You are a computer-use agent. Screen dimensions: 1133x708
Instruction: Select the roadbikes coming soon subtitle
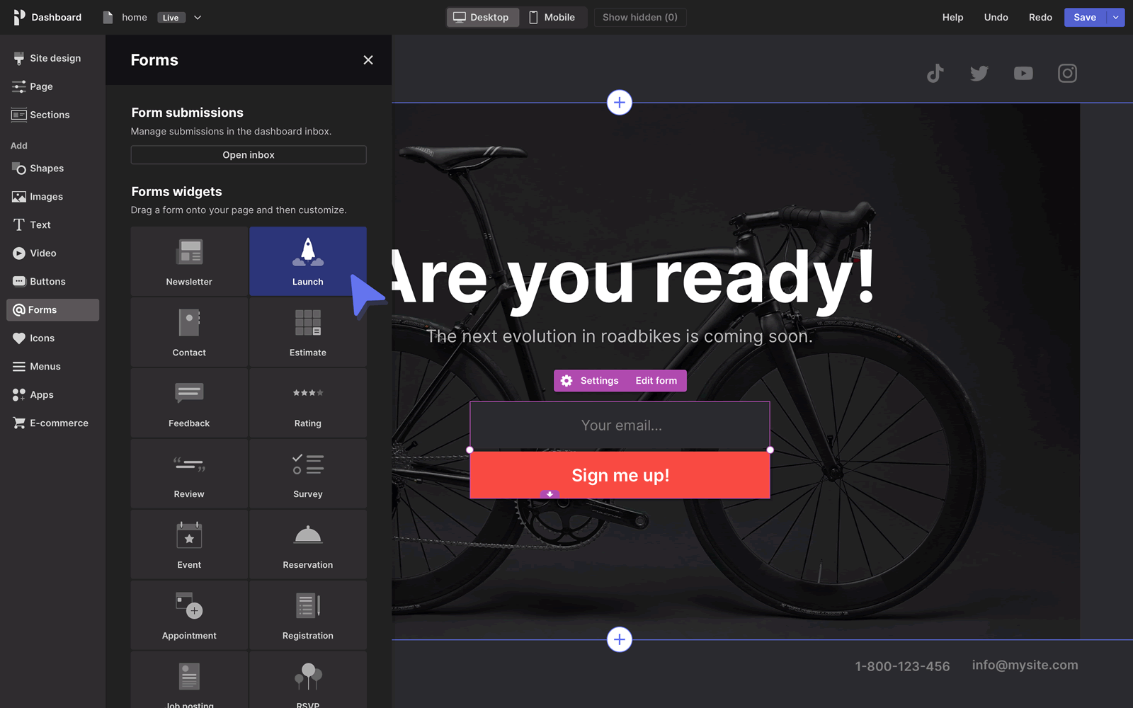[620, 336]
